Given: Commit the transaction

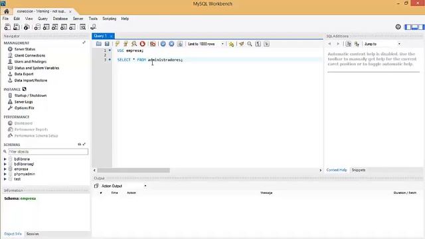Looking at the screenshot, I should click(163, 44).
